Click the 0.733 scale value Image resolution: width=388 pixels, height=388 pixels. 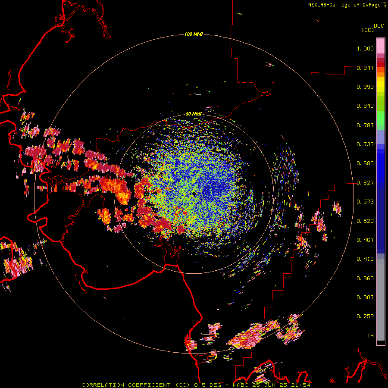[365, 144]
